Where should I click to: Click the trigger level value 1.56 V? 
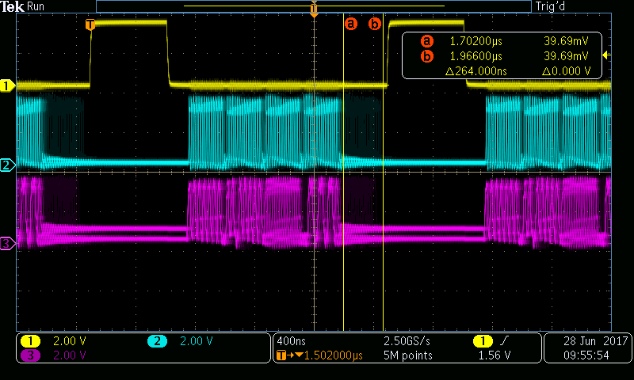click(x=494, y=355)
